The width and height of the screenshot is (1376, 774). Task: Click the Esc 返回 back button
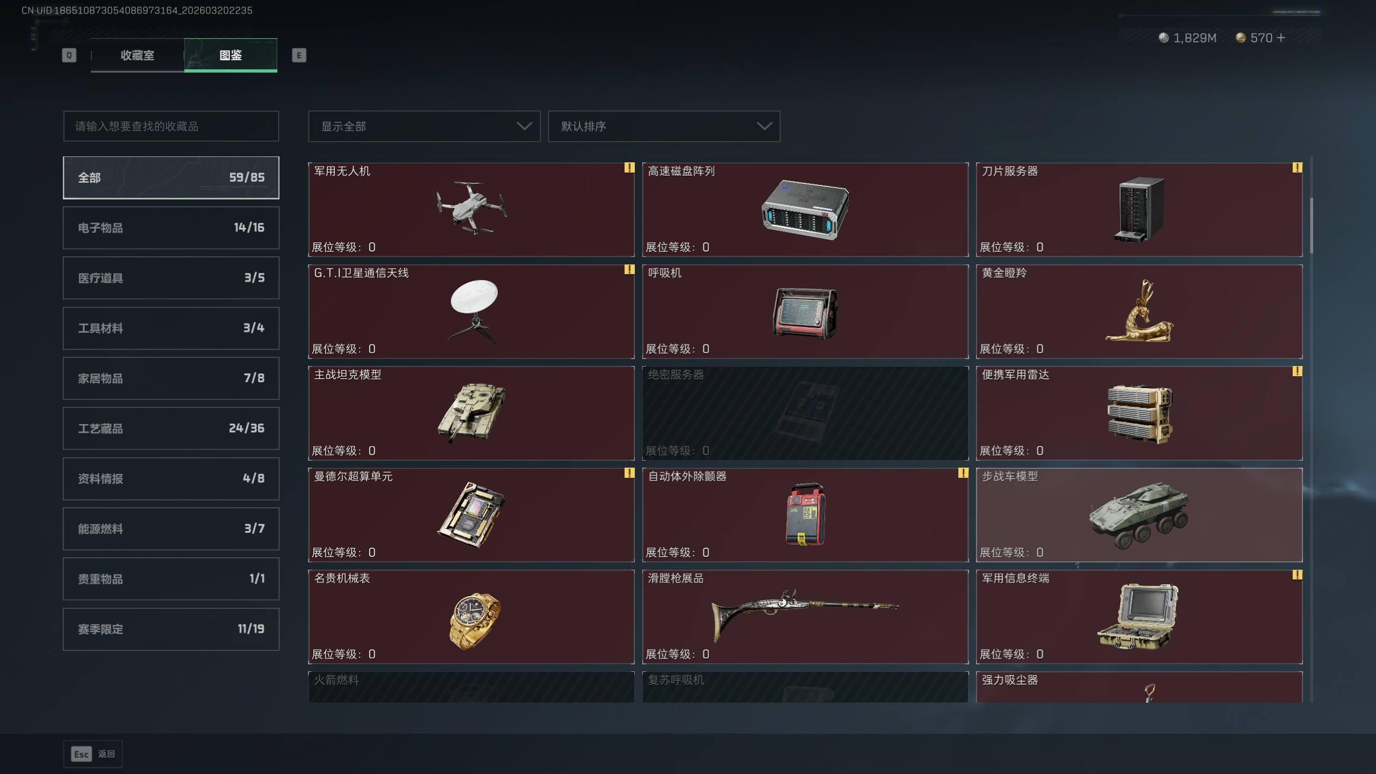coord(93,754)
